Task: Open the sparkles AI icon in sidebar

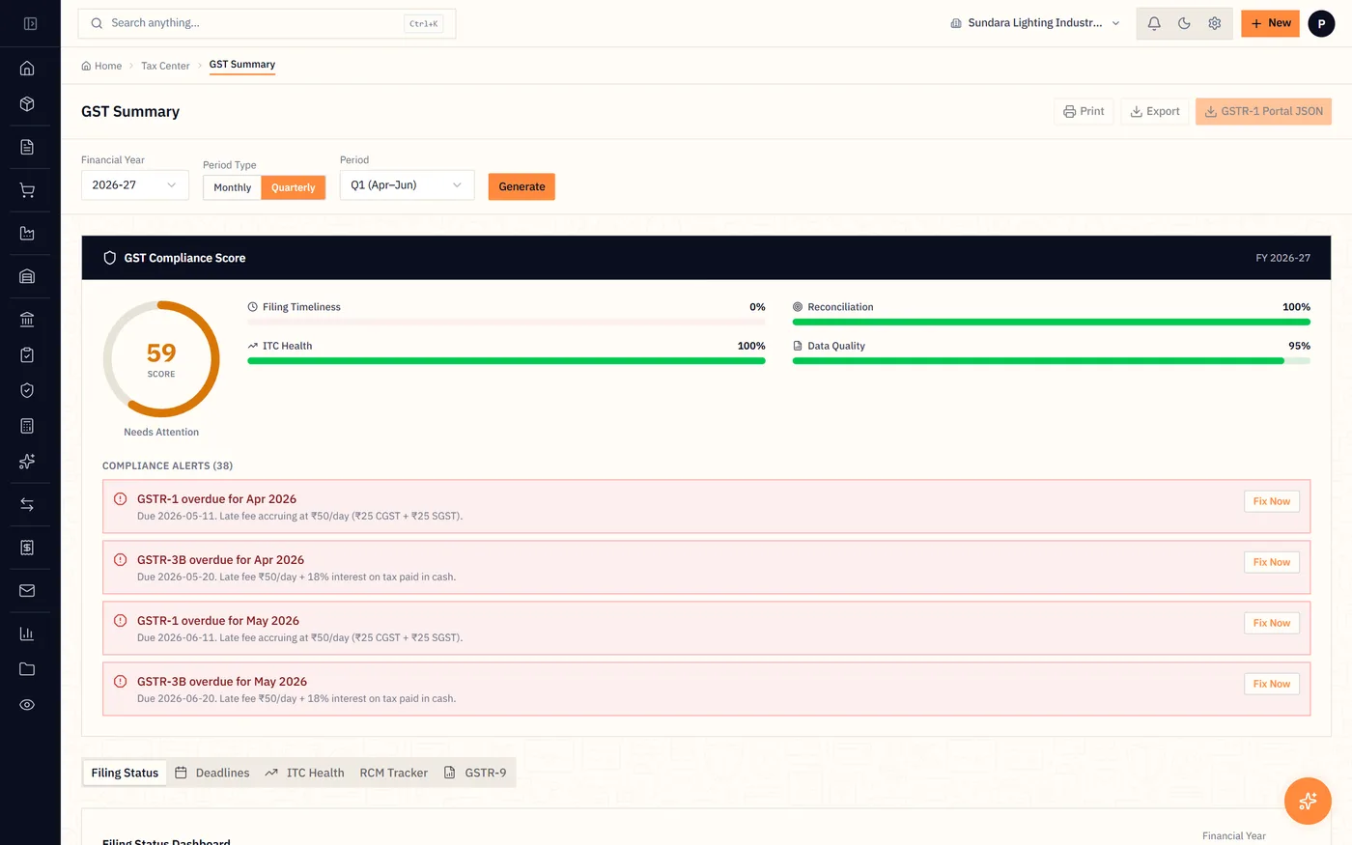Action: pyautogui.click(x=27, y=462)
